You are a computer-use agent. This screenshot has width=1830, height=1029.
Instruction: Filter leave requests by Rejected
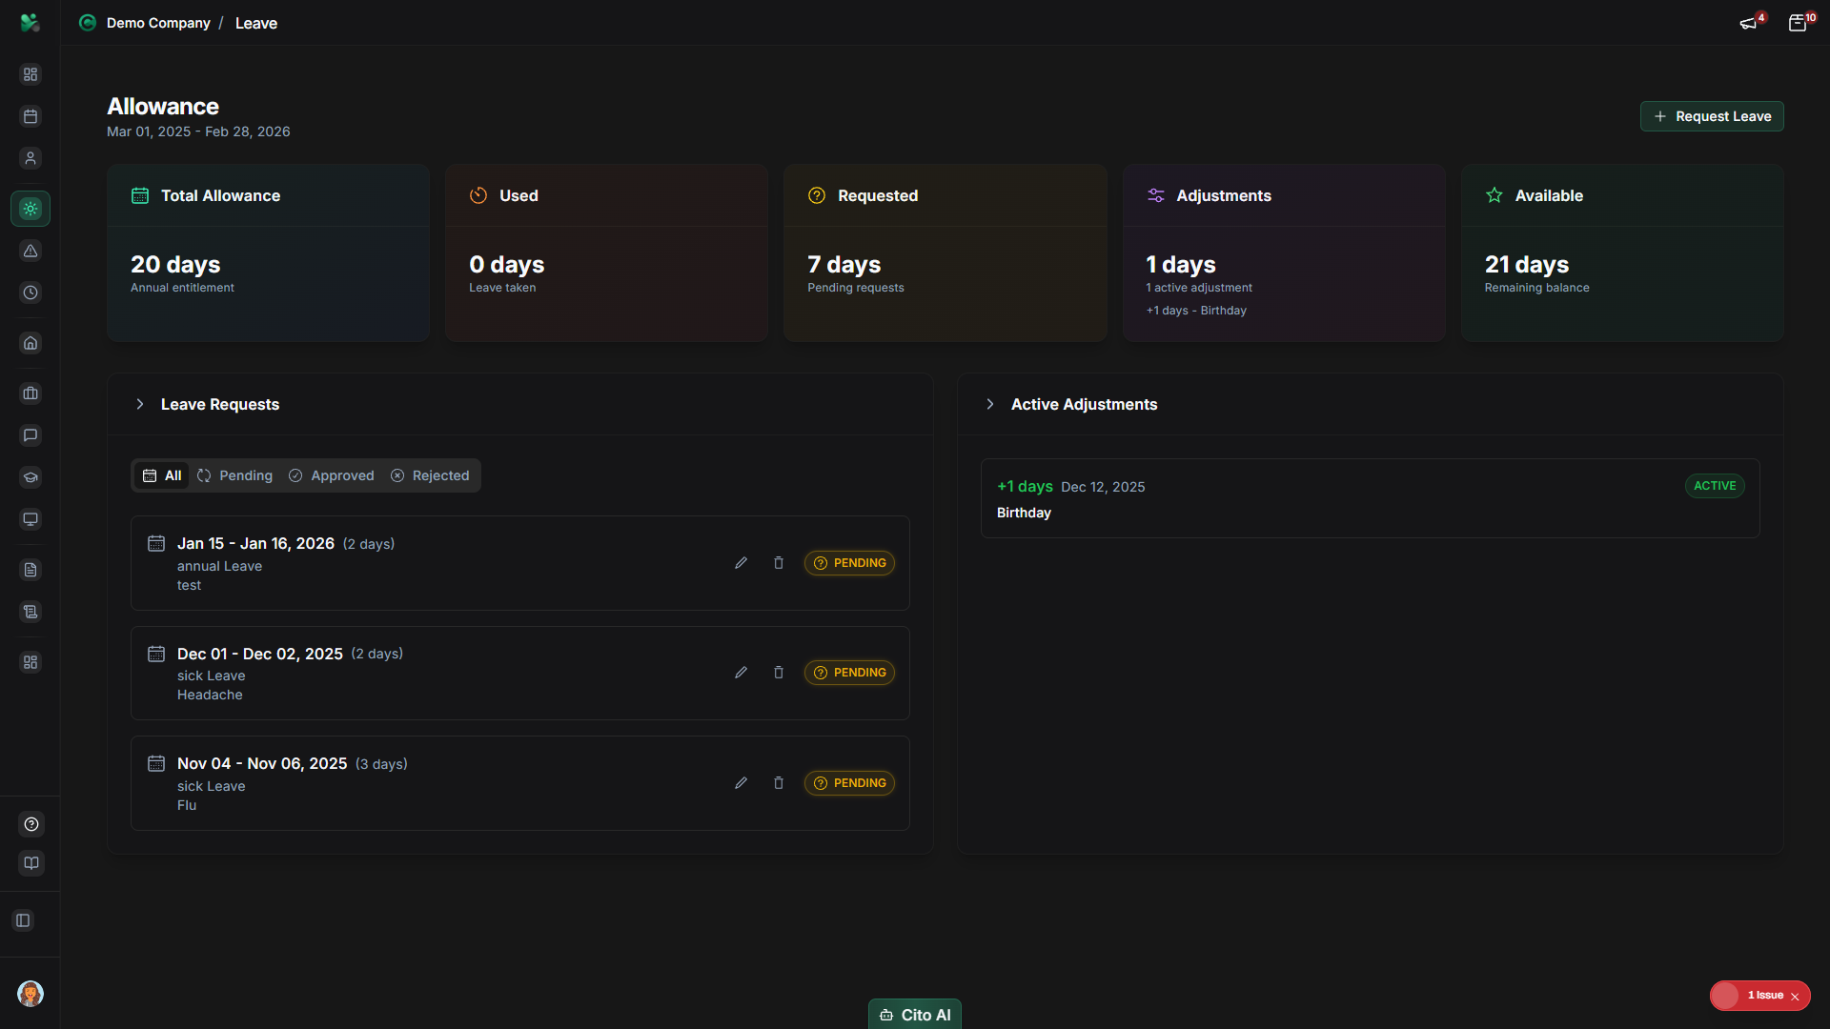click(430, 474)
